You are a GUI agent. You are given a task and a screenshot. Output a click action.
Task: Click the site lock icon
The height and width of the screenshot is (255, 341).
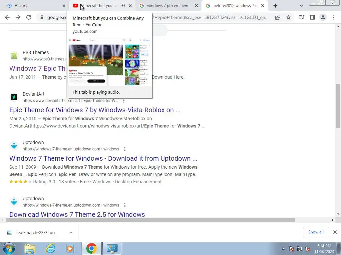[x=42, y=17]
